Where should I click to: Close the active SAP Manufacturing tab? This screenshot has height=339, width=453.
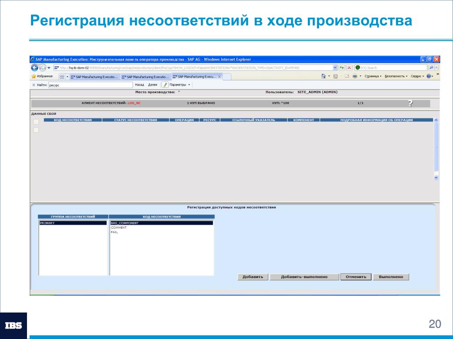(x=219, y=77)
